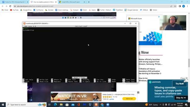Launch Microsoft Edge from the taskbar
The height and width of the screenshot is (107, 190).
pyautogui.click(x=56, y=105)
